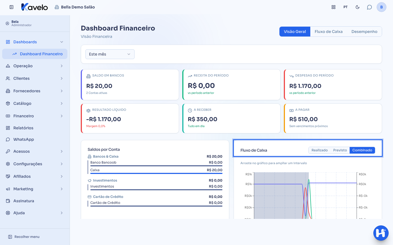
Task: Expand the Configurações submenu
Action: point(62,164)
